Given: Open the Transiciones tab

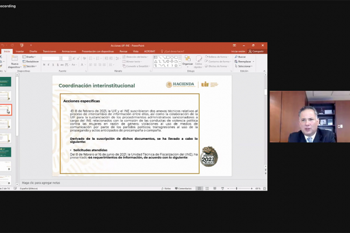Looking at the screenshot, I should (x=50, y=51).
